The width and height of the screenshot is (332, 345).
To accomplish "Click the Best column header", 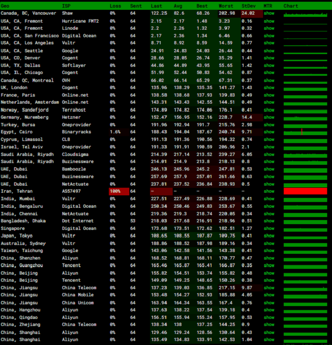I will click(x=202, y=6).
